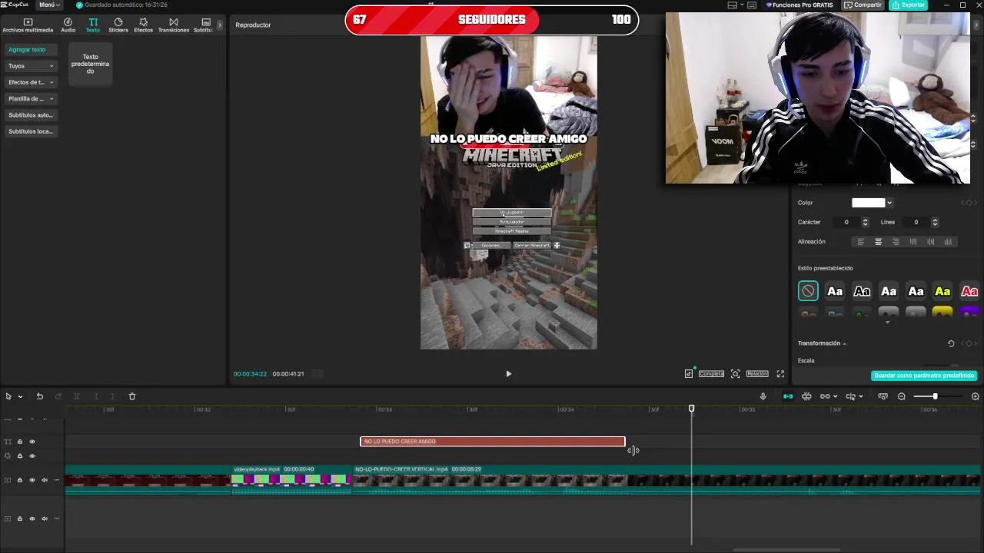Center-align the text
Viewport: 984px width, 553px height.
coord(878,242)
